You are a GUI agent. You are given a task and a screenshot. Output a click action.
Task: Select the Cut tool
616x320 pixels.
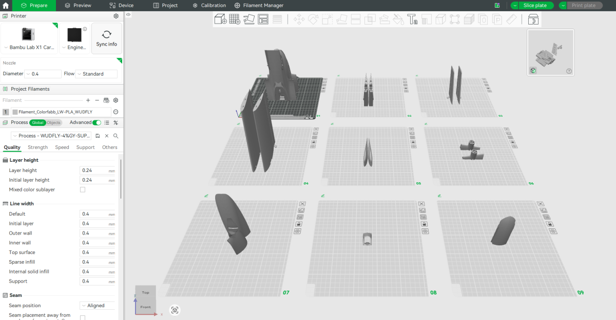pos(355,19)
